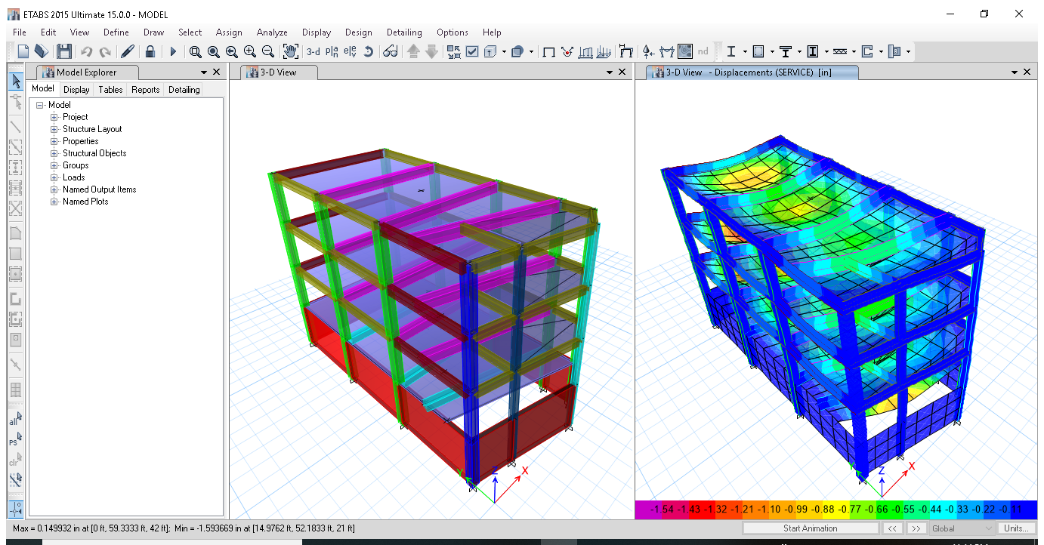Viewport: 1044px width, 545px height.
Task: Click the Units... button
Action: click(1016, 528)
